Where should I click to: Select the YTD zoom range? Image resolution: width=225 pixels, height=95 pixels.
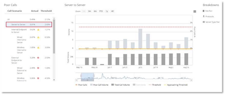click(x=101, y=11)
